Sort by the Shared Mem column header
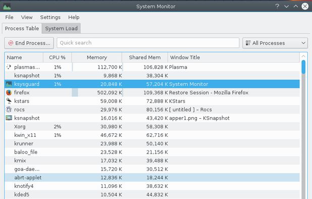Image resolution: width=312 pixels, height=199 pixels. (145, 58)
